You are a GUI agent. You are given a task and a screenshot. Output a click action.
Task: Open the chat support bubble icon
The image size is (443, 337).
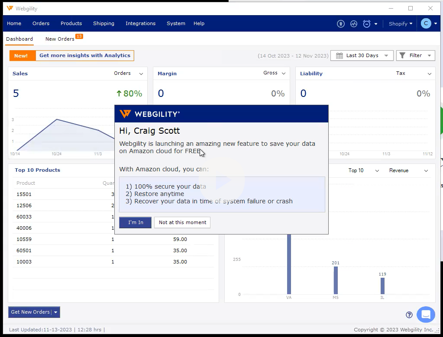click(426, 315)
